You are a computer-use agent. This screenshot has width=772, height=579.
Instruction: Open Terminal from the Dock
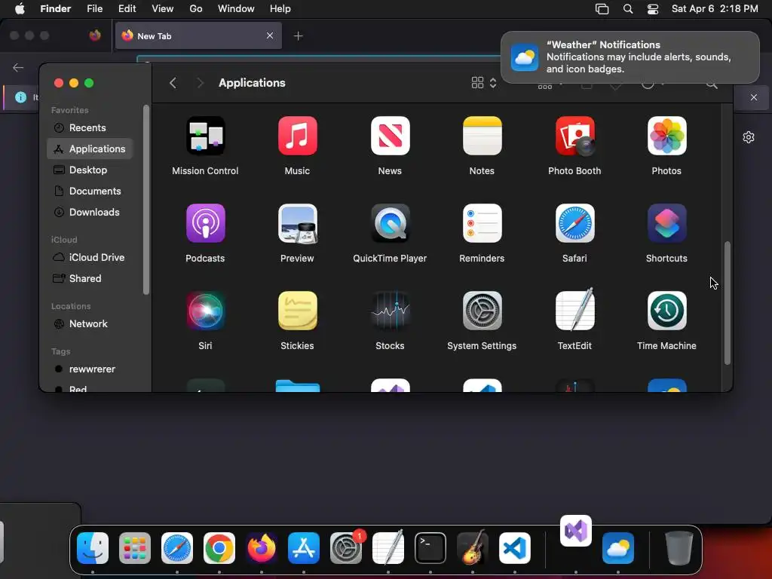[x=430, y=548]
